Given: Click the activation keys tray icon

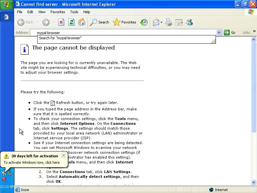Looking at the screenshot, I should pos(4,173).
